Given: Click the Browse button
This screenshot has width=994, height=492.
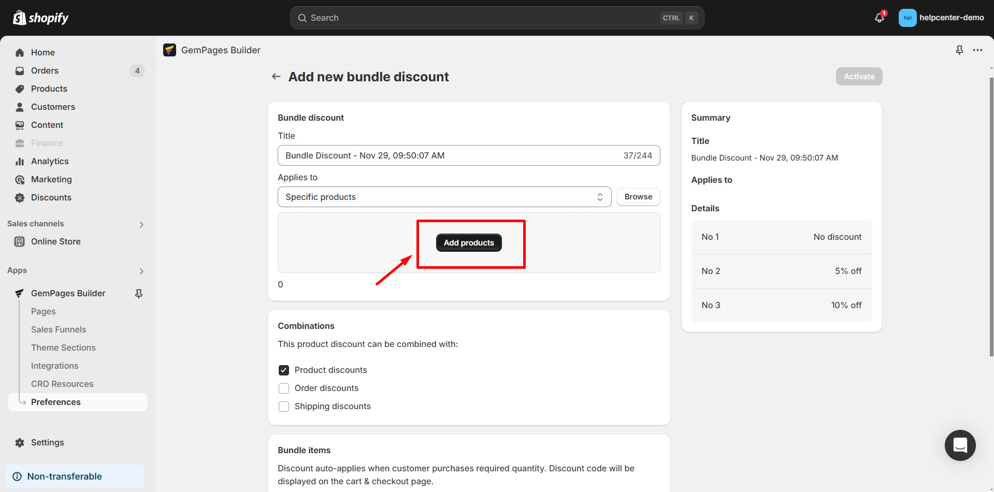Looking at the screenshot, I should (x=638, y=197).
